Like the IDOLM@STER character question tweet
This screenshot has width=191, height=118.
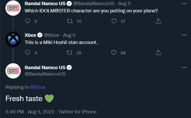point(114,21)
